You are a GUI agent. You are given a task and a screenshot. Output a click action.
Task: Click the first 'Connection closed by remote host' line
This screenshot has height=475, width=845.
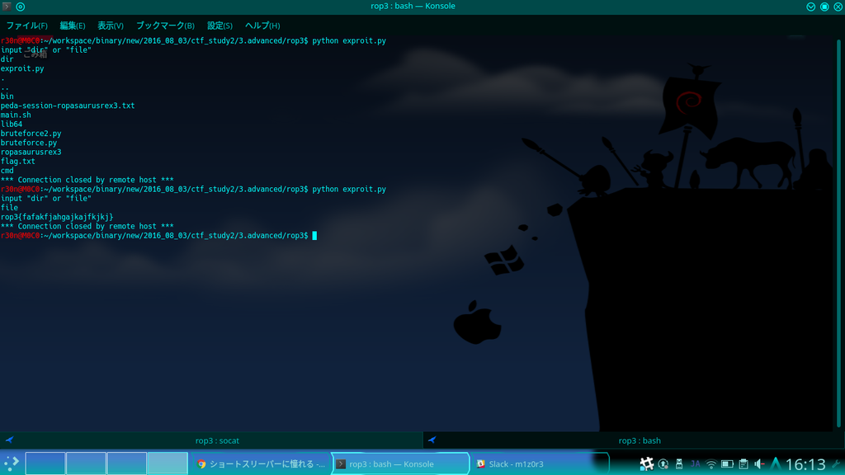coord(87,180)
